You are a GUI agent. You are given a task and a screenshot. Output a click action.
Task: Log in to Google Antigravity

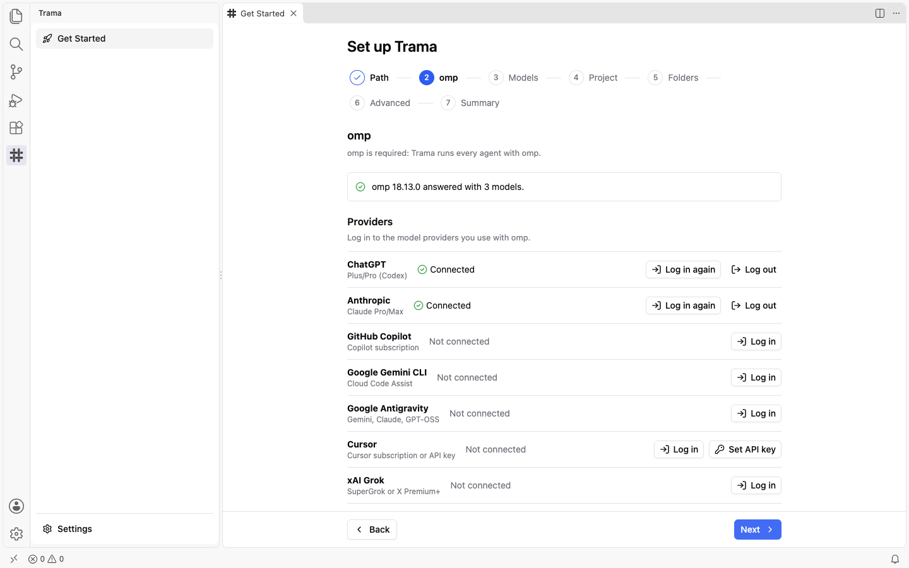(756, 413)
